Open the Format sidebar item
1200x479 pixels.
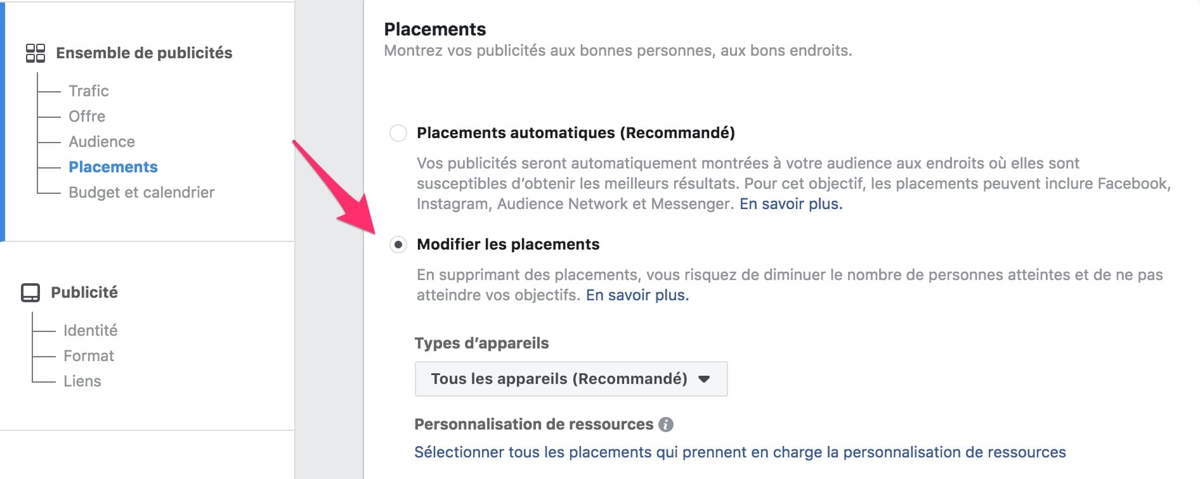(89, 356)
